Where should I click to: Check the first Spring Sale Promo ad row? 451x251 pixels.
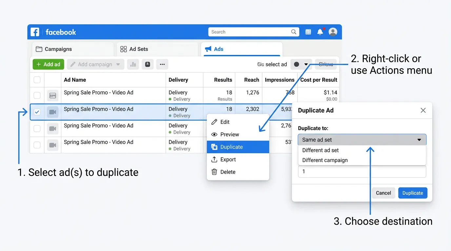(x=37, y=95)
